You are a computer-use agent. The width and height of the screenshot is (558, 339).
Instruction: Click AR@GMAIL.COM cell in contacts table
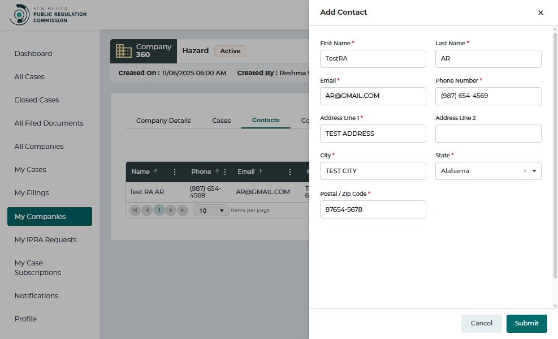pyautogui.click(x=263, y=192)
